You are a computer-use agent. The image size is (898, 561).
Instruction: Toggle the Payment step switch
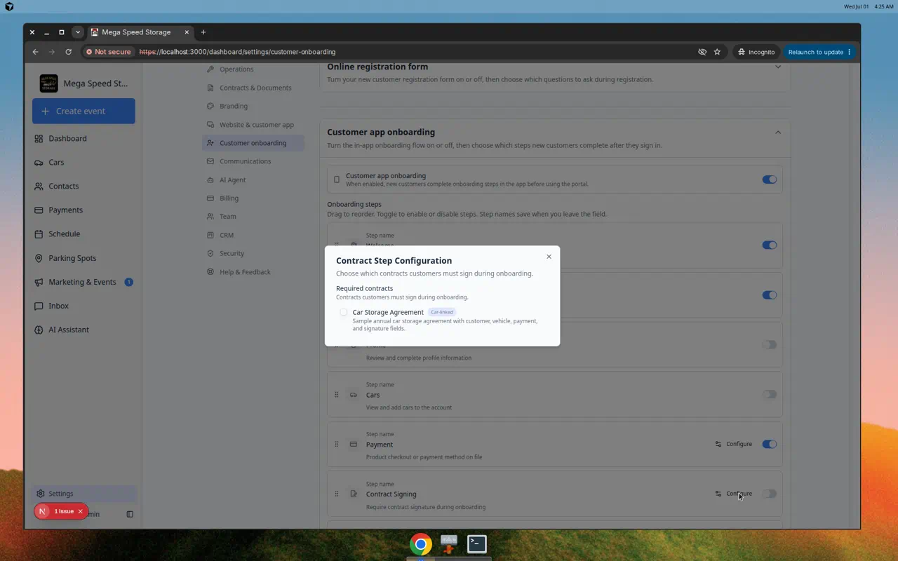pyautogui.click(x=770, y=444)
